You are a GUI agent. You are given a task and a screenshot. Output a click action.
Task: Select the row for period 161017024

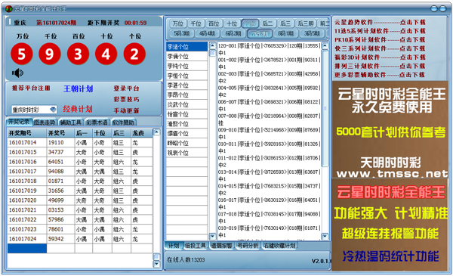[x=80, y=239]
